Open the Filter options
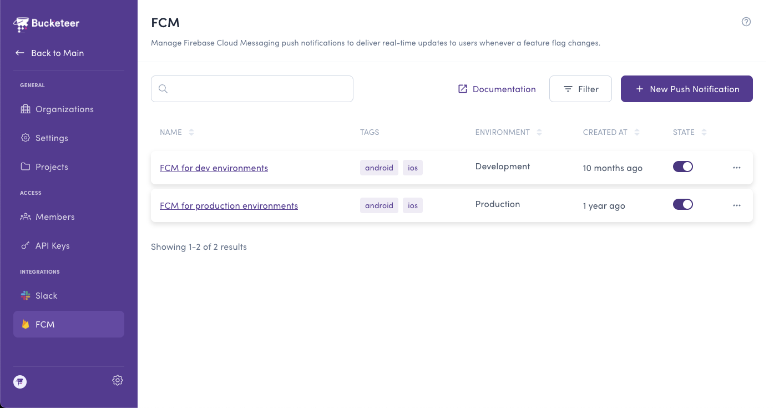 (580, 89)
